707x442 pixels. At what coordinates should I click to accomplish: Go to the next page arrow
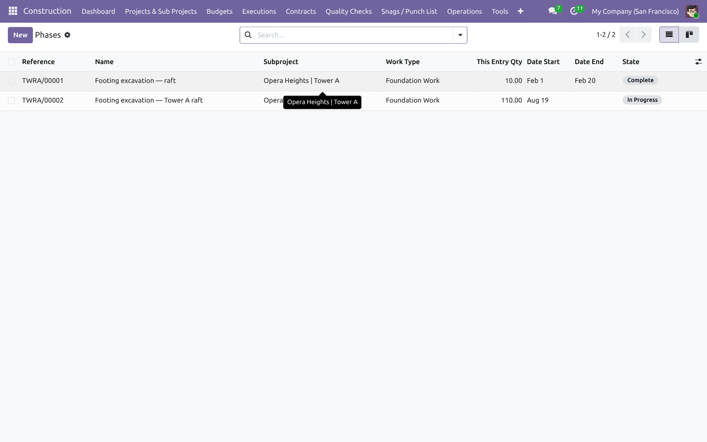[x=643, y=35]
